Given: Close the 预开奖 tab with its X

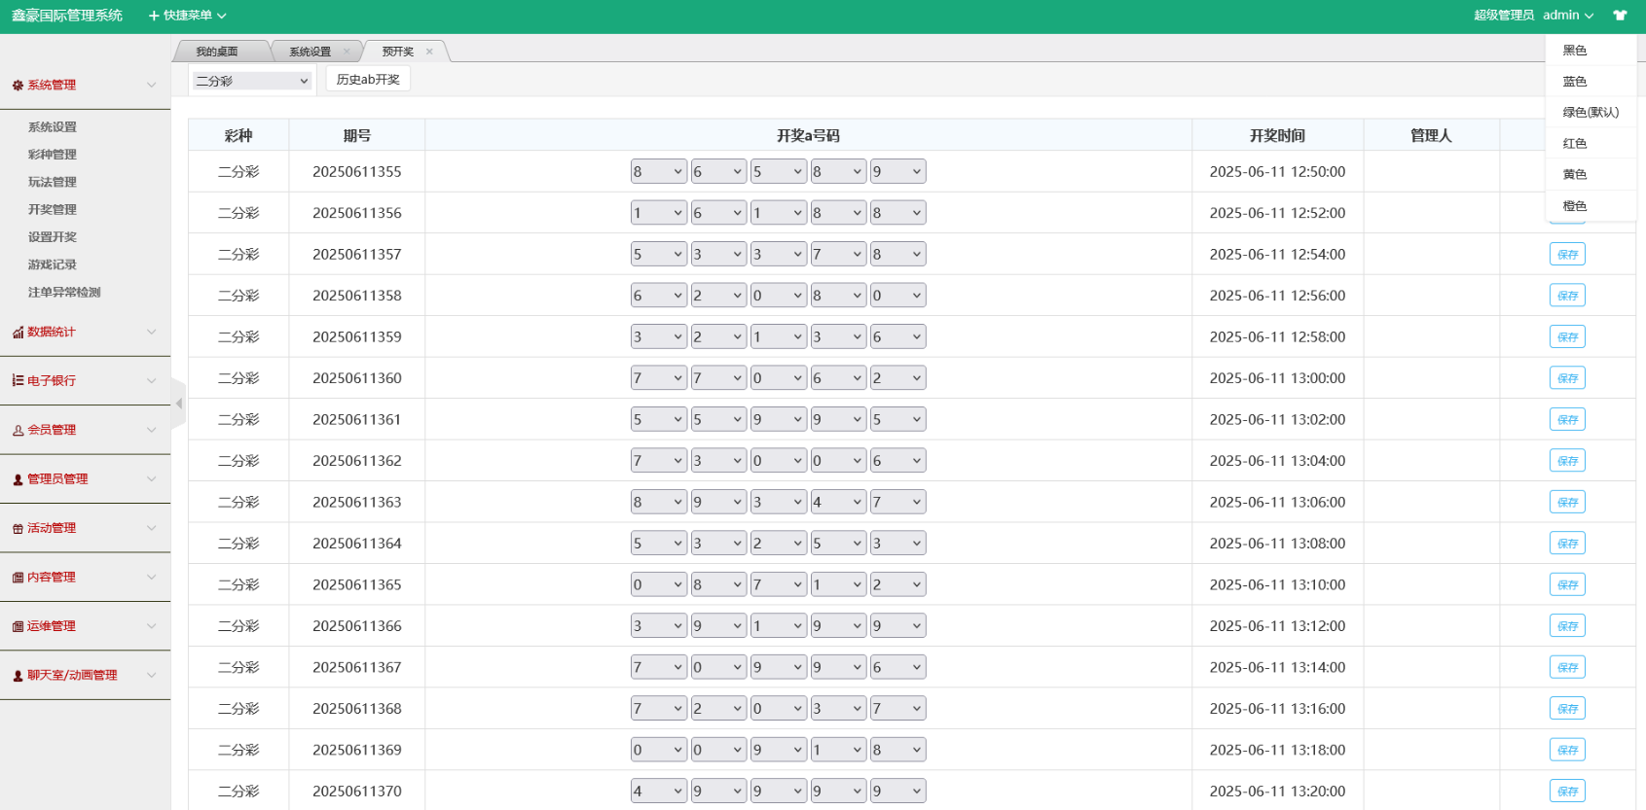Looking at the screenshot, I should pos(429,52).
